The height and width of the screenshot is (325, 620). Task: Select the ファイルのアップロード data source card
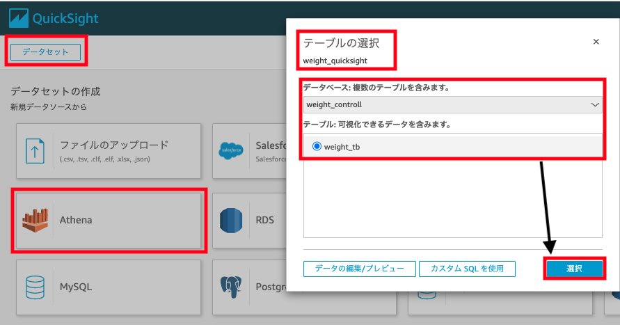coord(109,151)
